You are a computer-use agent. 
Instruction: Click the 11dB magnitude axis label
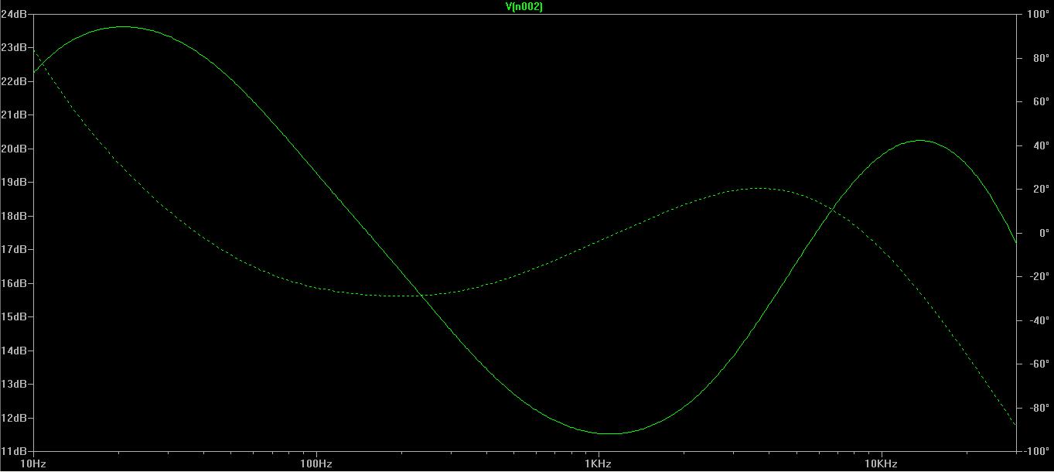click(x=13, y=451)
